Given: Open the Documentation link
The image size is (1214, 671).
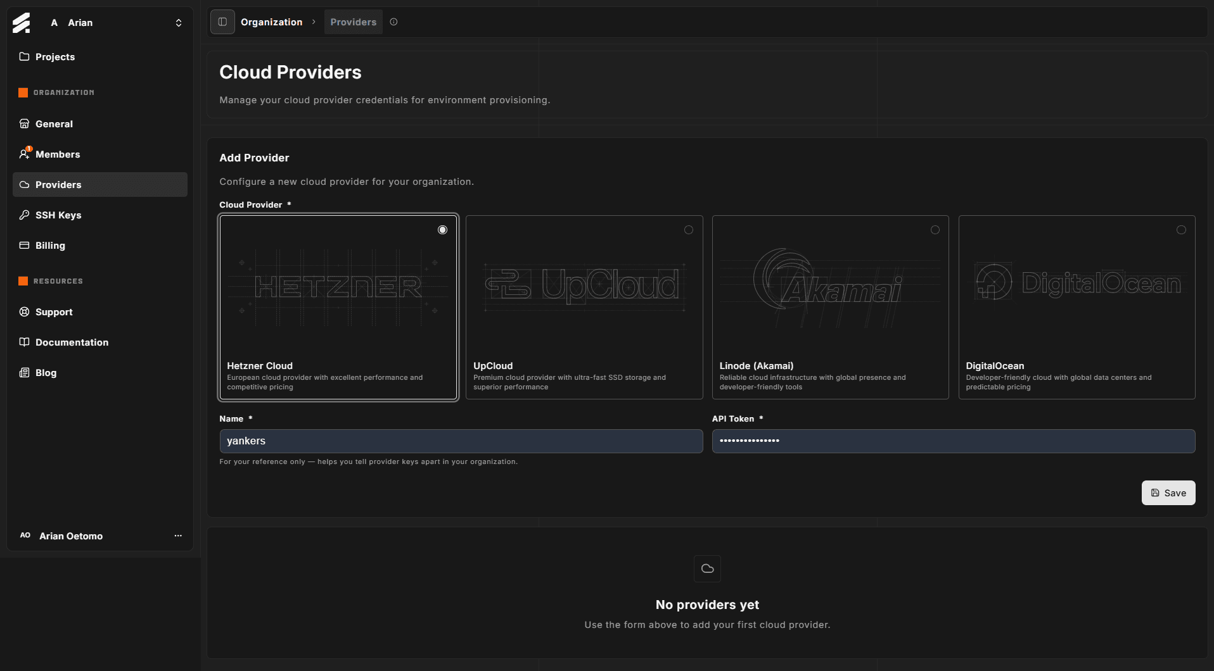Looking at the screenshot, I should [x=100, y=342].
